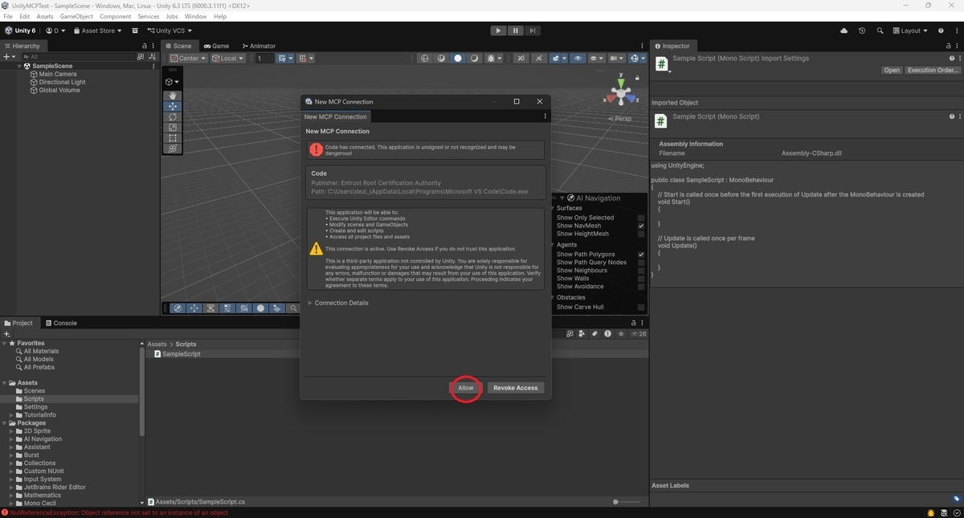Click the Pause button
The height and width of the screenshot is (518, 964).
point(515,31)
